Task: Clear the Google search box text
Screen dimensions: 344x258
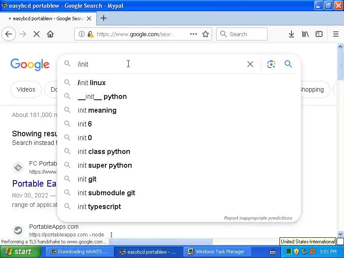Action: [x=250, y=64]
